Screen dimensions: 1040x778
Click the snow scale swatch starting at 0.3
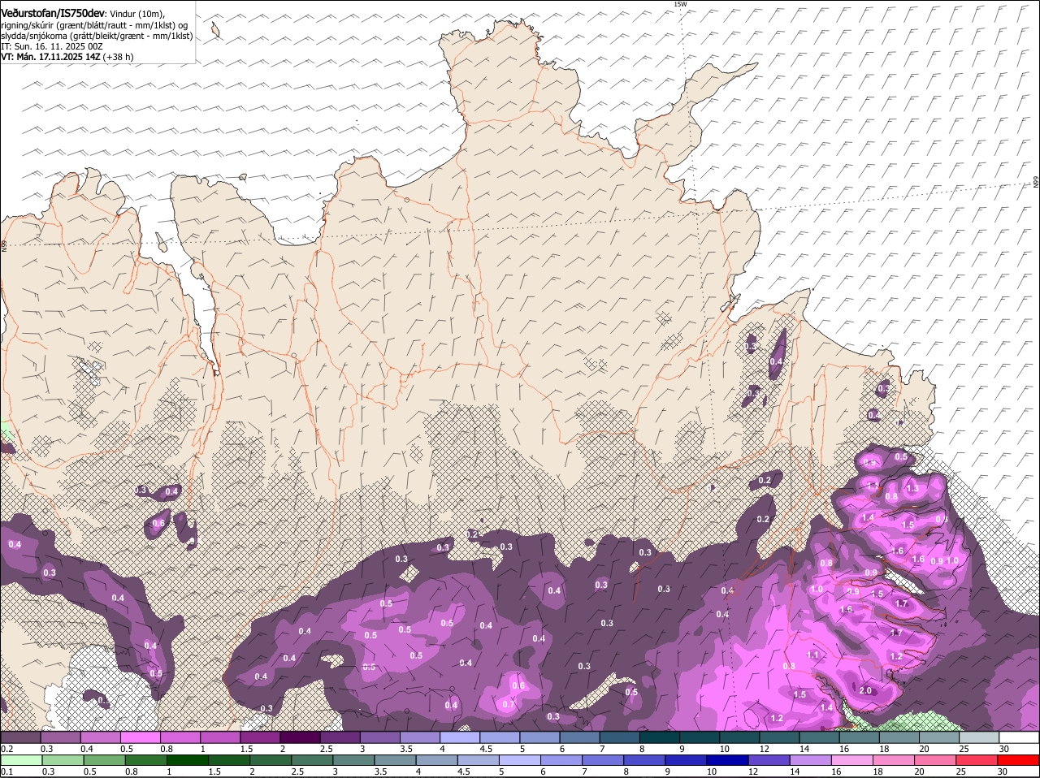60,737
